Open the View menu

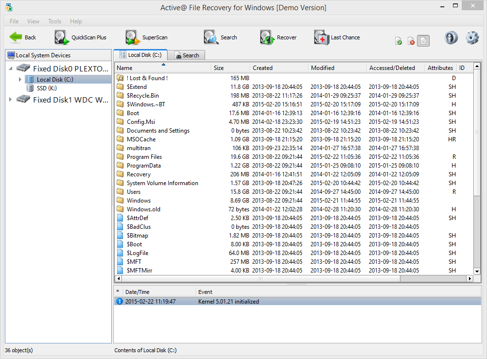click(33, 21)
